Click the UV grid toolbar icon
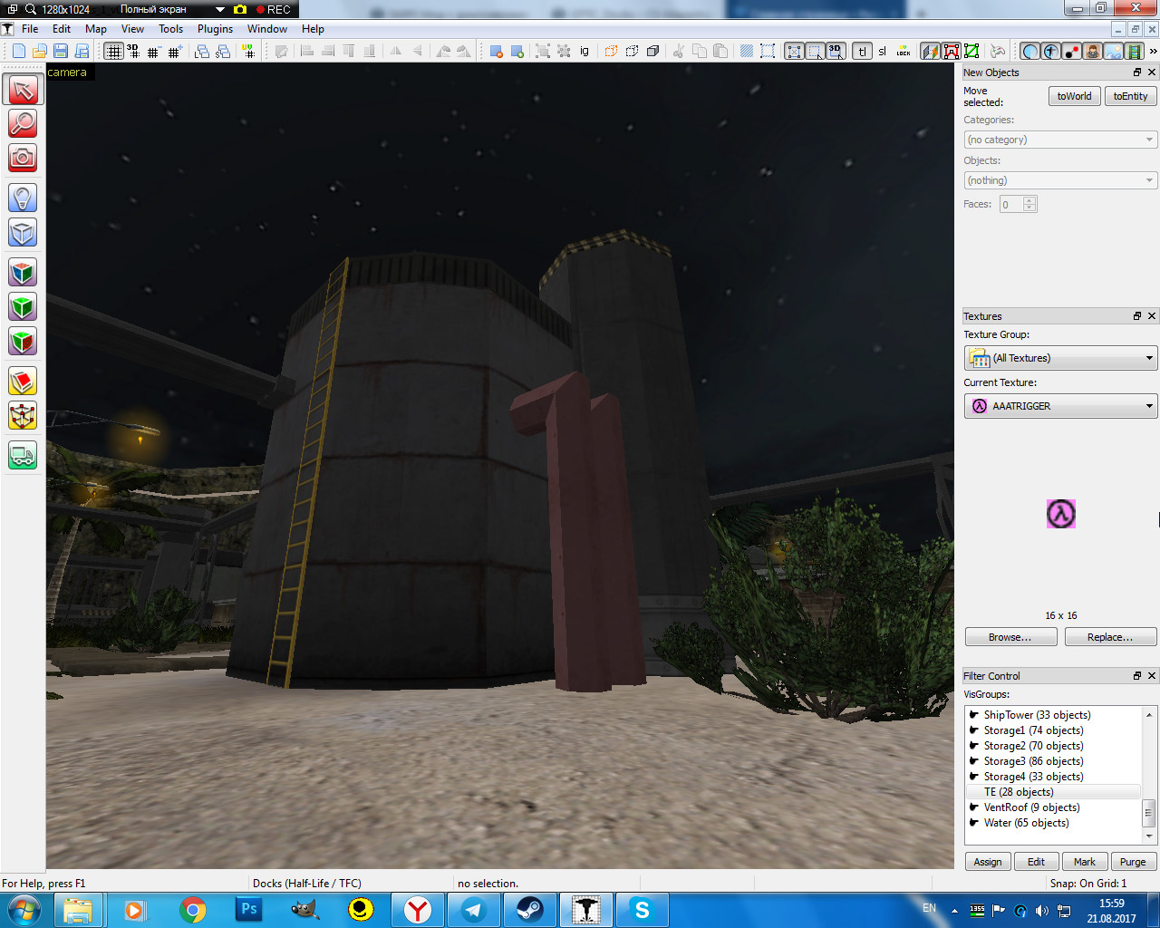Screen dimensions: 1160x928 pyautogui.click(x=248, y=51)
